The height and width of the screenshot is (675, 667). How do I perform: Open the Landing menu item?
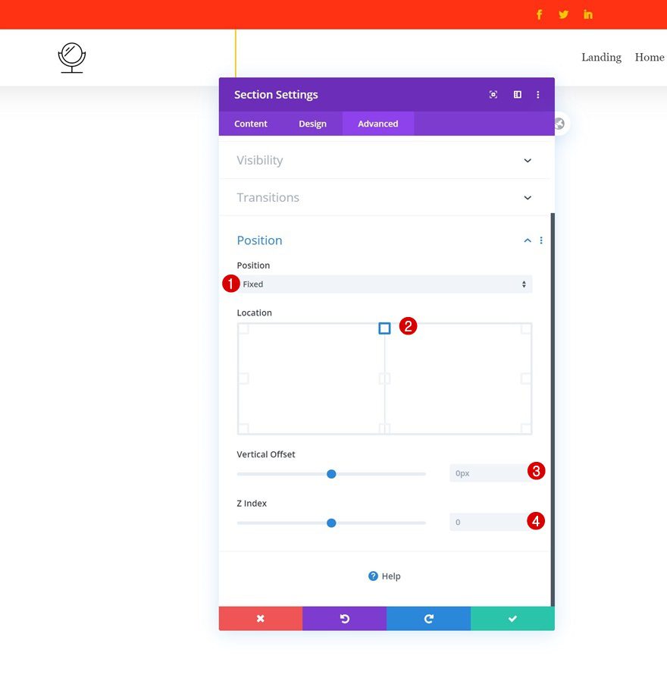[x=601, y=57]
